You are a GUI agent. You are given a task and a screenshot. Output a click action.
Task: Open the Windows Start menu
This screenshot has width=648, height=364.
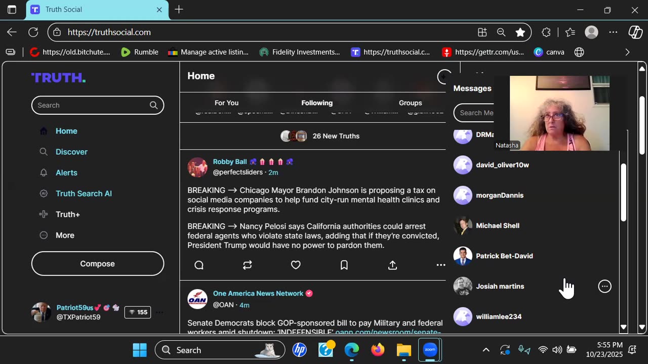pyautogui.click(x=140, y=350)
